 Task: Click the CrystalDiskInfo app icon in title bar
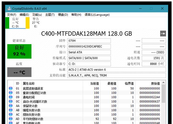pos(9,8)
